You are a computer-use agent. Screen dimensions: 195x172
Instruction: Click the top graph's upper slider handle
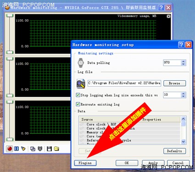(x=10, y=16)
